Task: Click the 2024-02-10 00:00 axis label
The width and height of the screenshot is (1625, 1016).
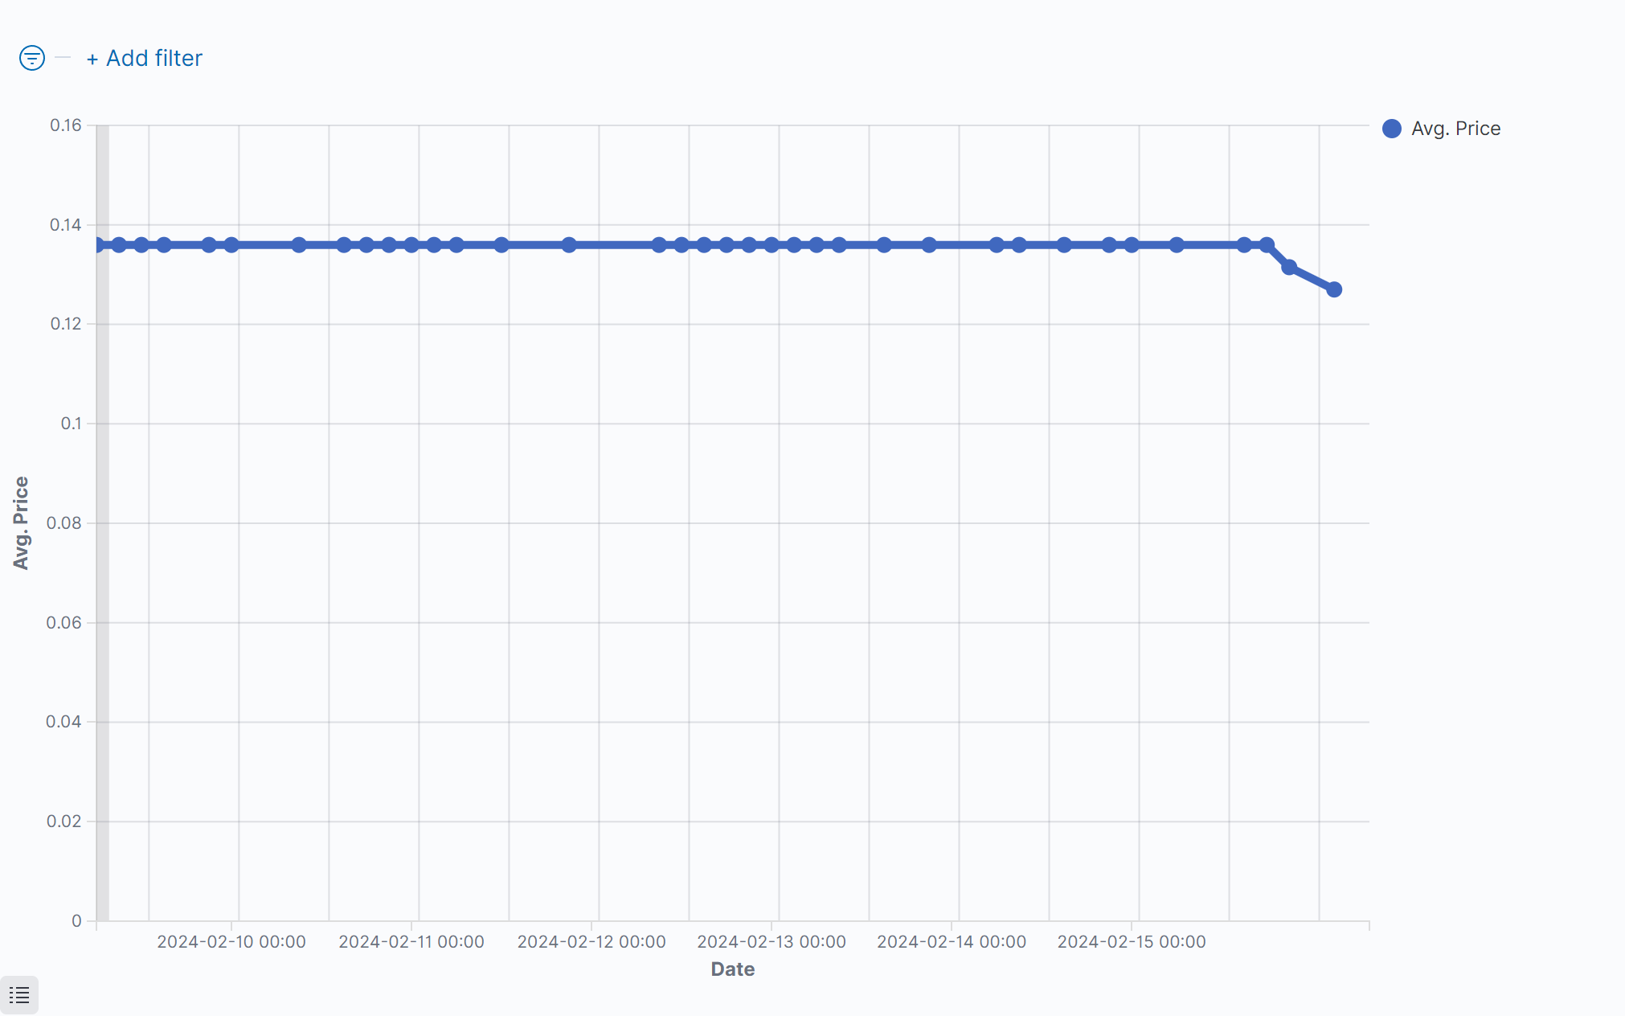Action: pos(231,941)
